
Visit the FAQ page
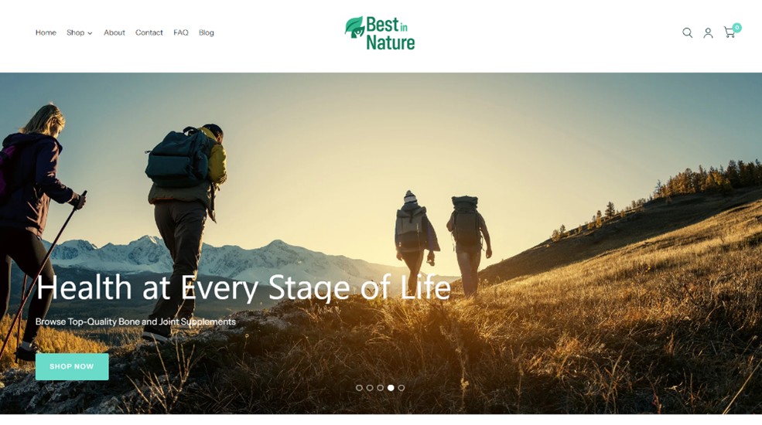pyautogui.click(x=181, y=32)
